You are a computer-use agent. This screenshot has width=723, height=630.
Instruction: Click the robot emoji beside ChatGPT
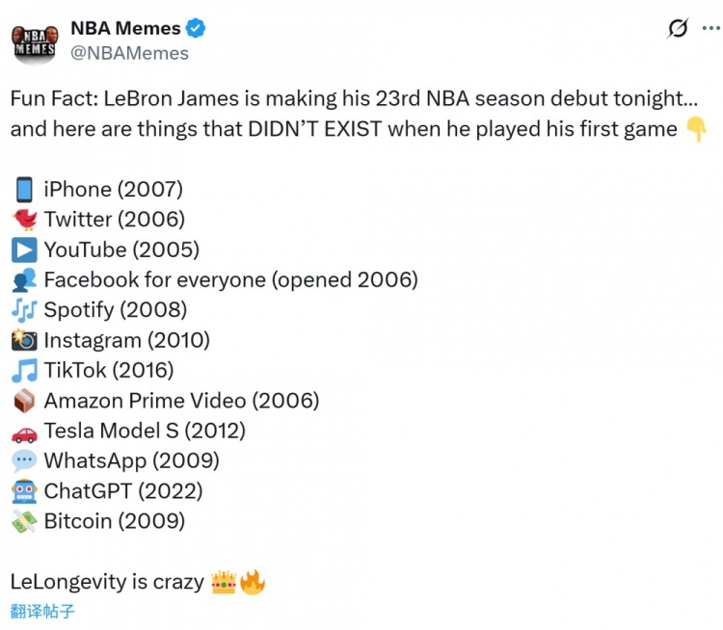tap(24, 491)
